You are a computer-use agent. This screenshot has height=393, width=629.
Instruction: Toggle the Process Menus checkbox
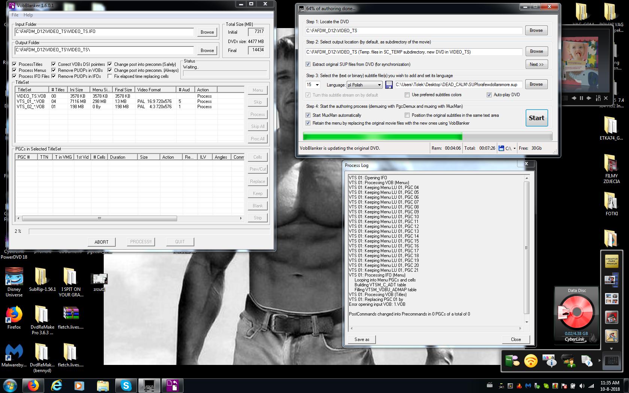[15, 70]
